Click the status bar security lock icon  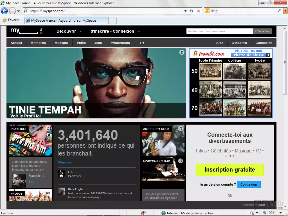[x=252, y=213]
